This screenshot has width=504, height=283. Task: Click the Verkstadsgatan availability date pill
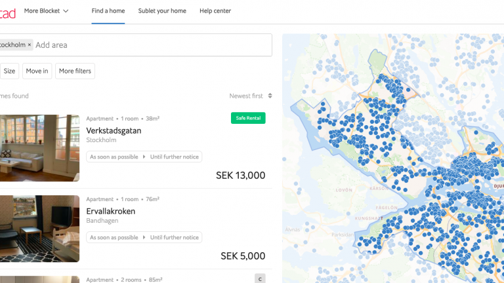point(144,157)
